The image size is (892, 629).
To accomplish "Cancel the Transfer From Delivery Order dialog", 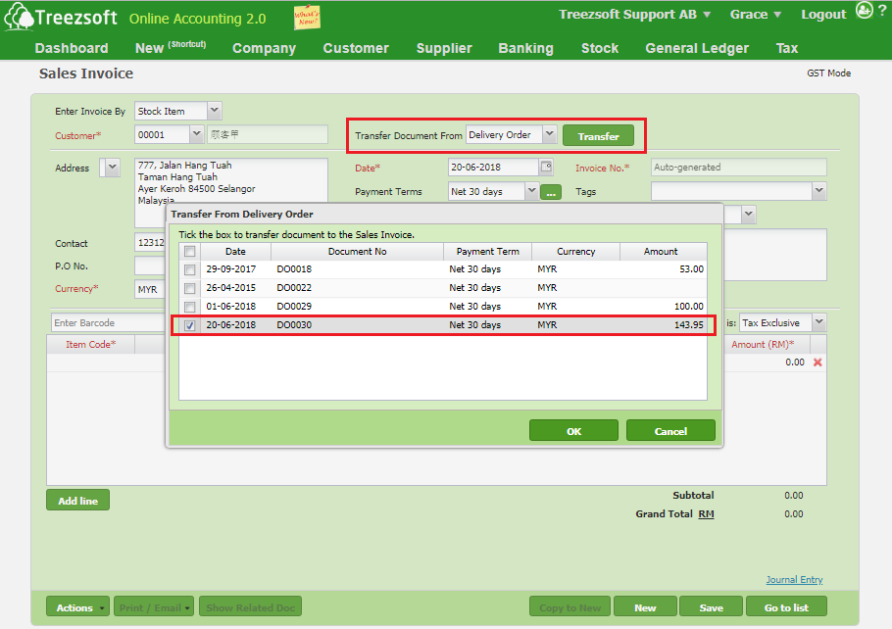I will pyautogui.click(x=670, y=430).
